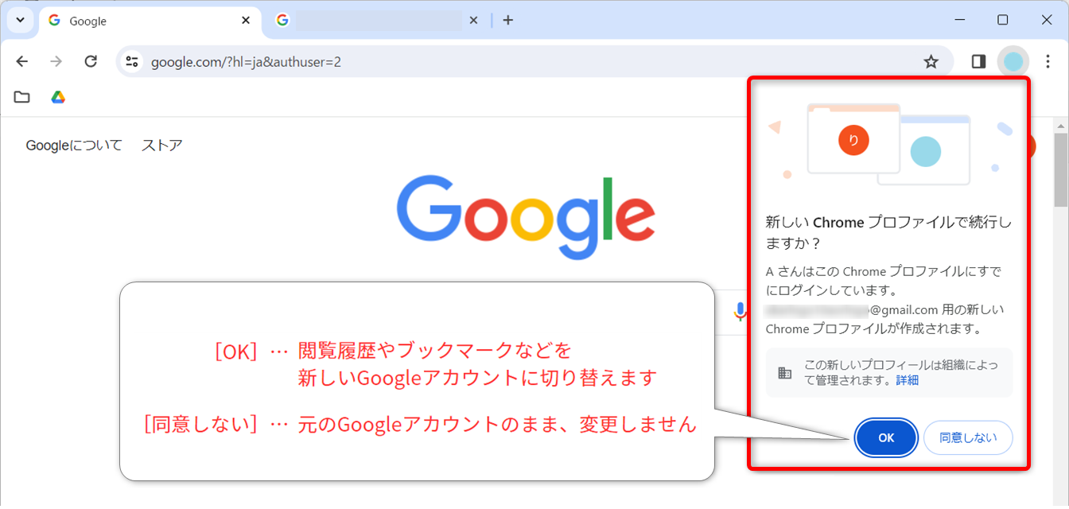Click the 同意しない button
The width and height of the screenshot is (1069, 509).
point(967,437)
